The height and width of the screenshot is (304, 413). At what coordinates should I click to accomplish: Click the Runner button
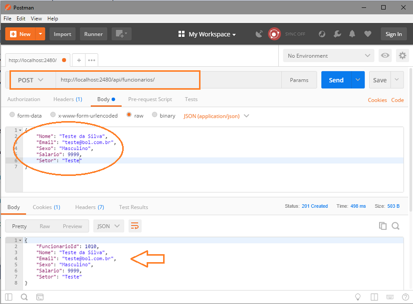coord(93,34)
